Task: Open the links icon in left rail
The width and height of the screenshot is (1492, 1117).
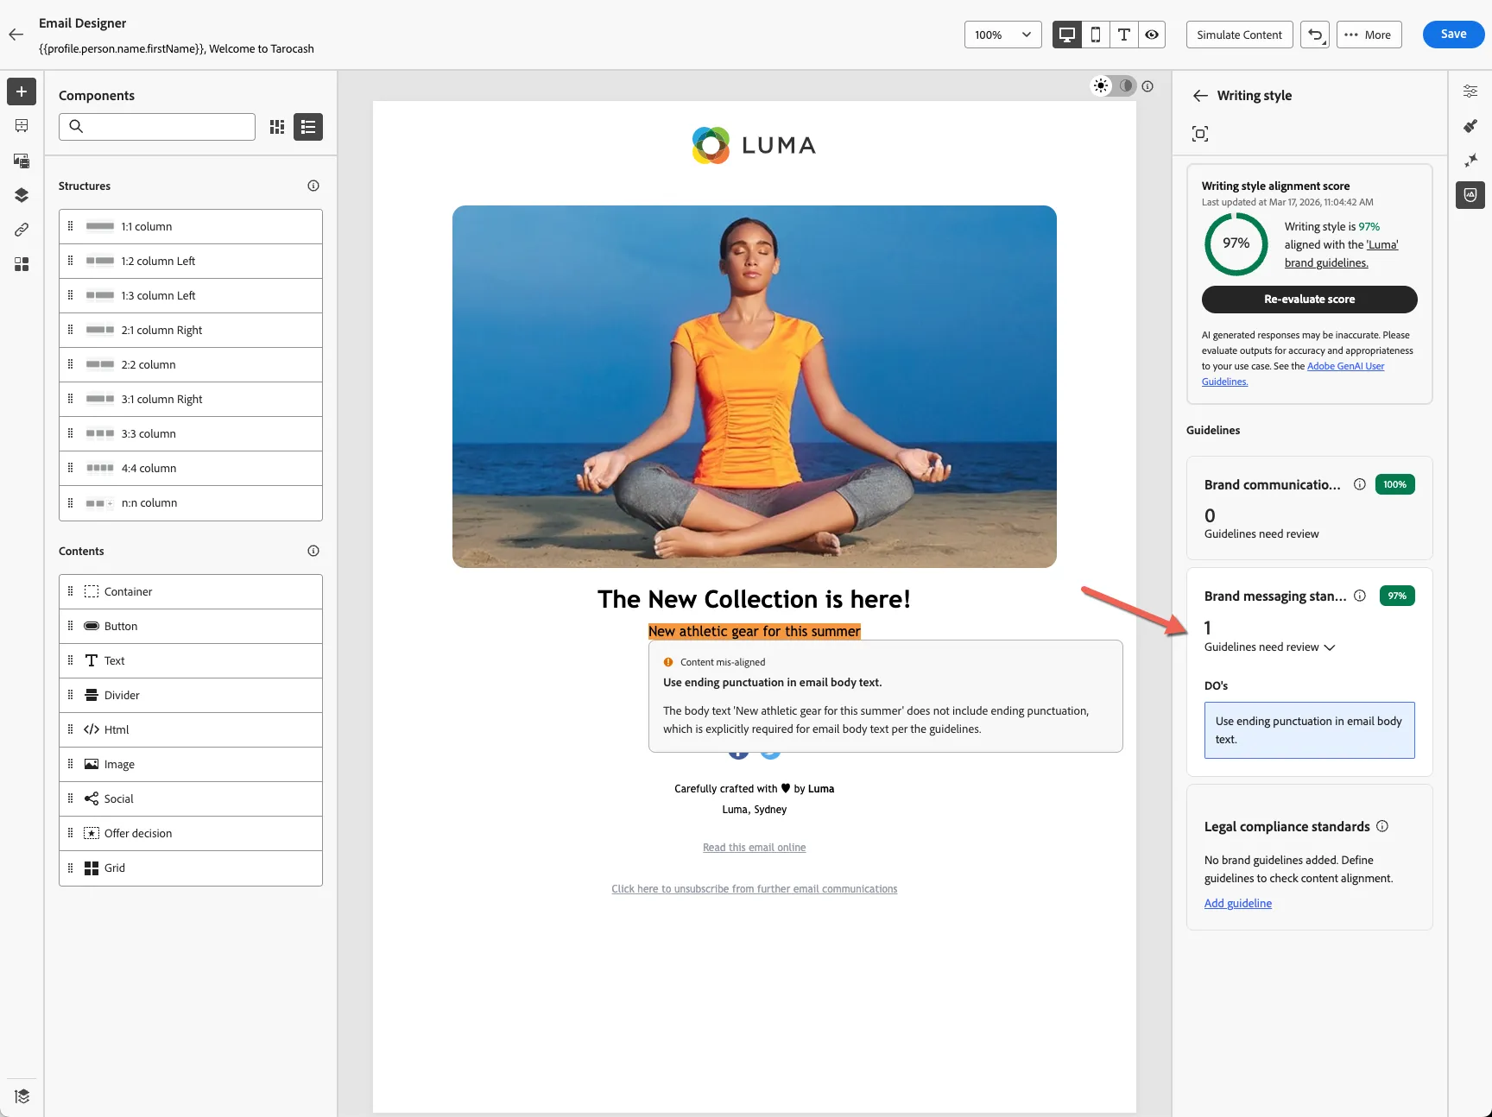Action: (22, 230)
